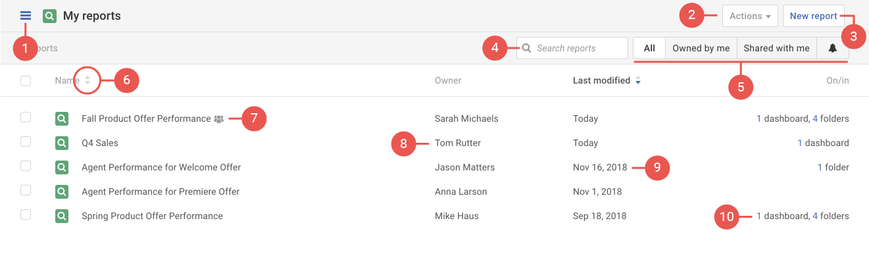Open the 4 folders link for Spring Product Offer Performance
The width and height of the screenshot is (869, 277).
(830, 216)
